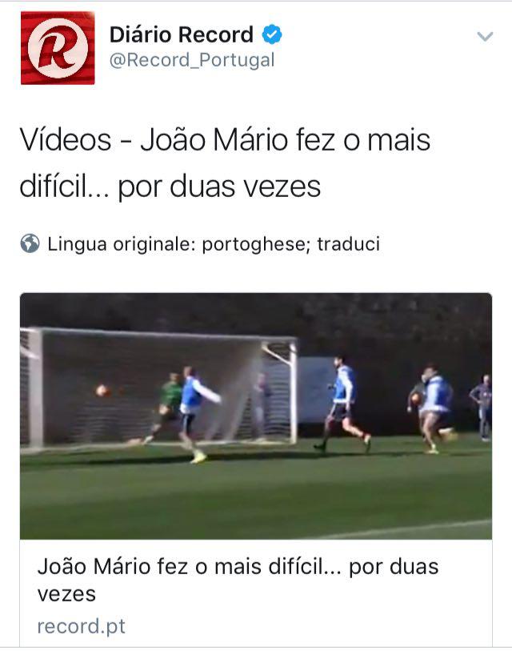The height and width of the screenshot is (651, 512).
Task: Click the white R inside the red logo
Action: point(58,49)
